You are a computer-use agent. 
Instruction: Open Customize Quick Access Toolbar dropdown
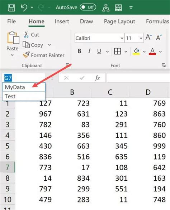point(131,8)
